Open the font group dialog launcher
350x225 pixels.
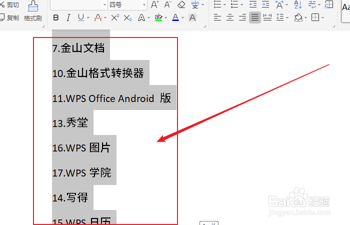click(x=204, y=26)
